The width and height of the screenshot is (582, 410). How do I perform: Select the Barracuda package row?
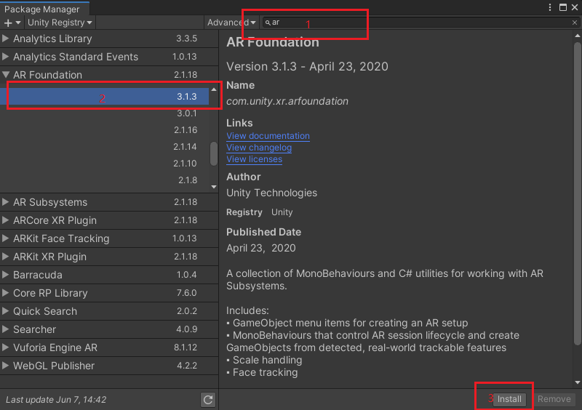(x=109, y=275)
